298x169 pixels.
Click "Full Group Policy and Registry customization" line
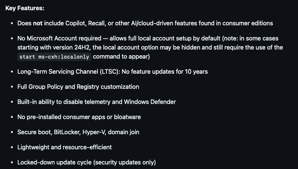[x=78, y=87]
